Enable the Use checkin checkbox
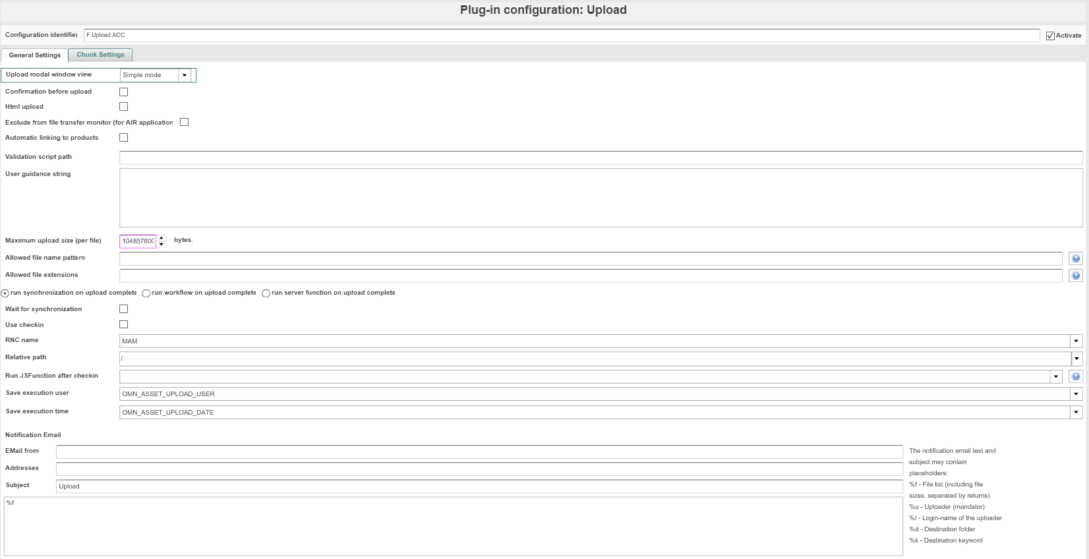The height and width of the screenshot is (559, 1089). pos(123,324)
